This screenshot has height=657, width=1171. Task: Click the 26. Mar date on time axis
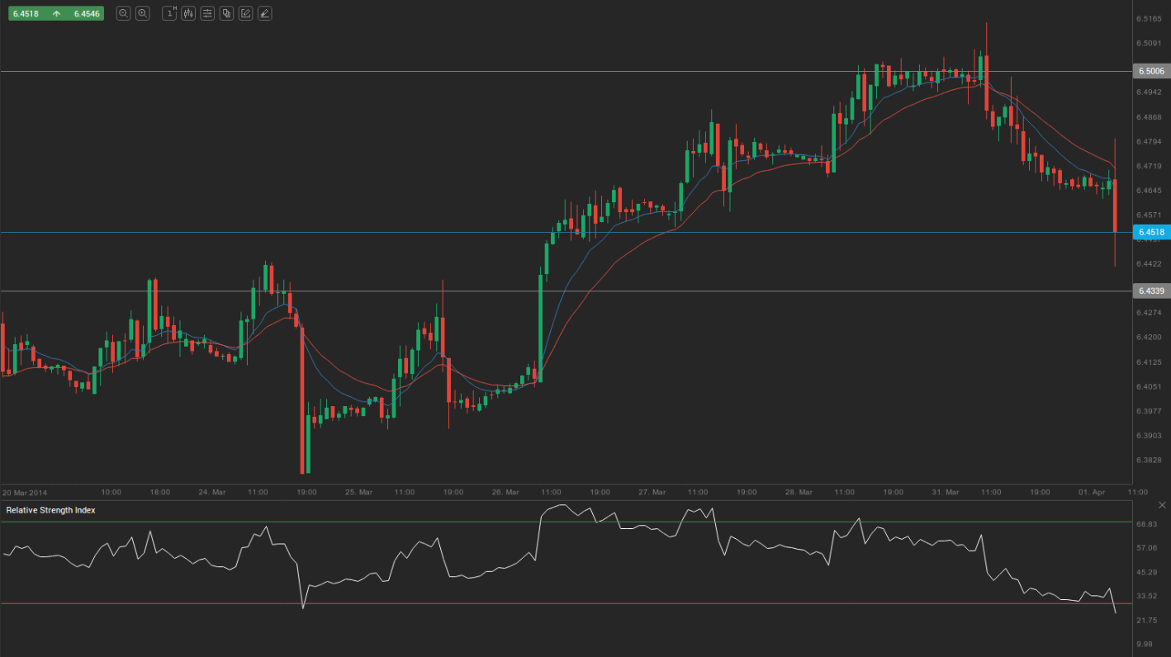[x=505, y=492]
